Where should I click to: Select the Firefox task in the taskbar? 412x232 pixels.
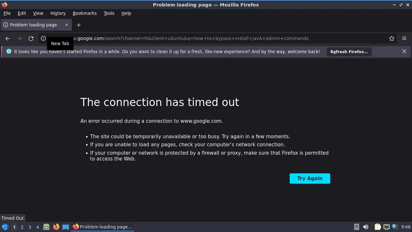pyautogui.click(x=103, y=227)
